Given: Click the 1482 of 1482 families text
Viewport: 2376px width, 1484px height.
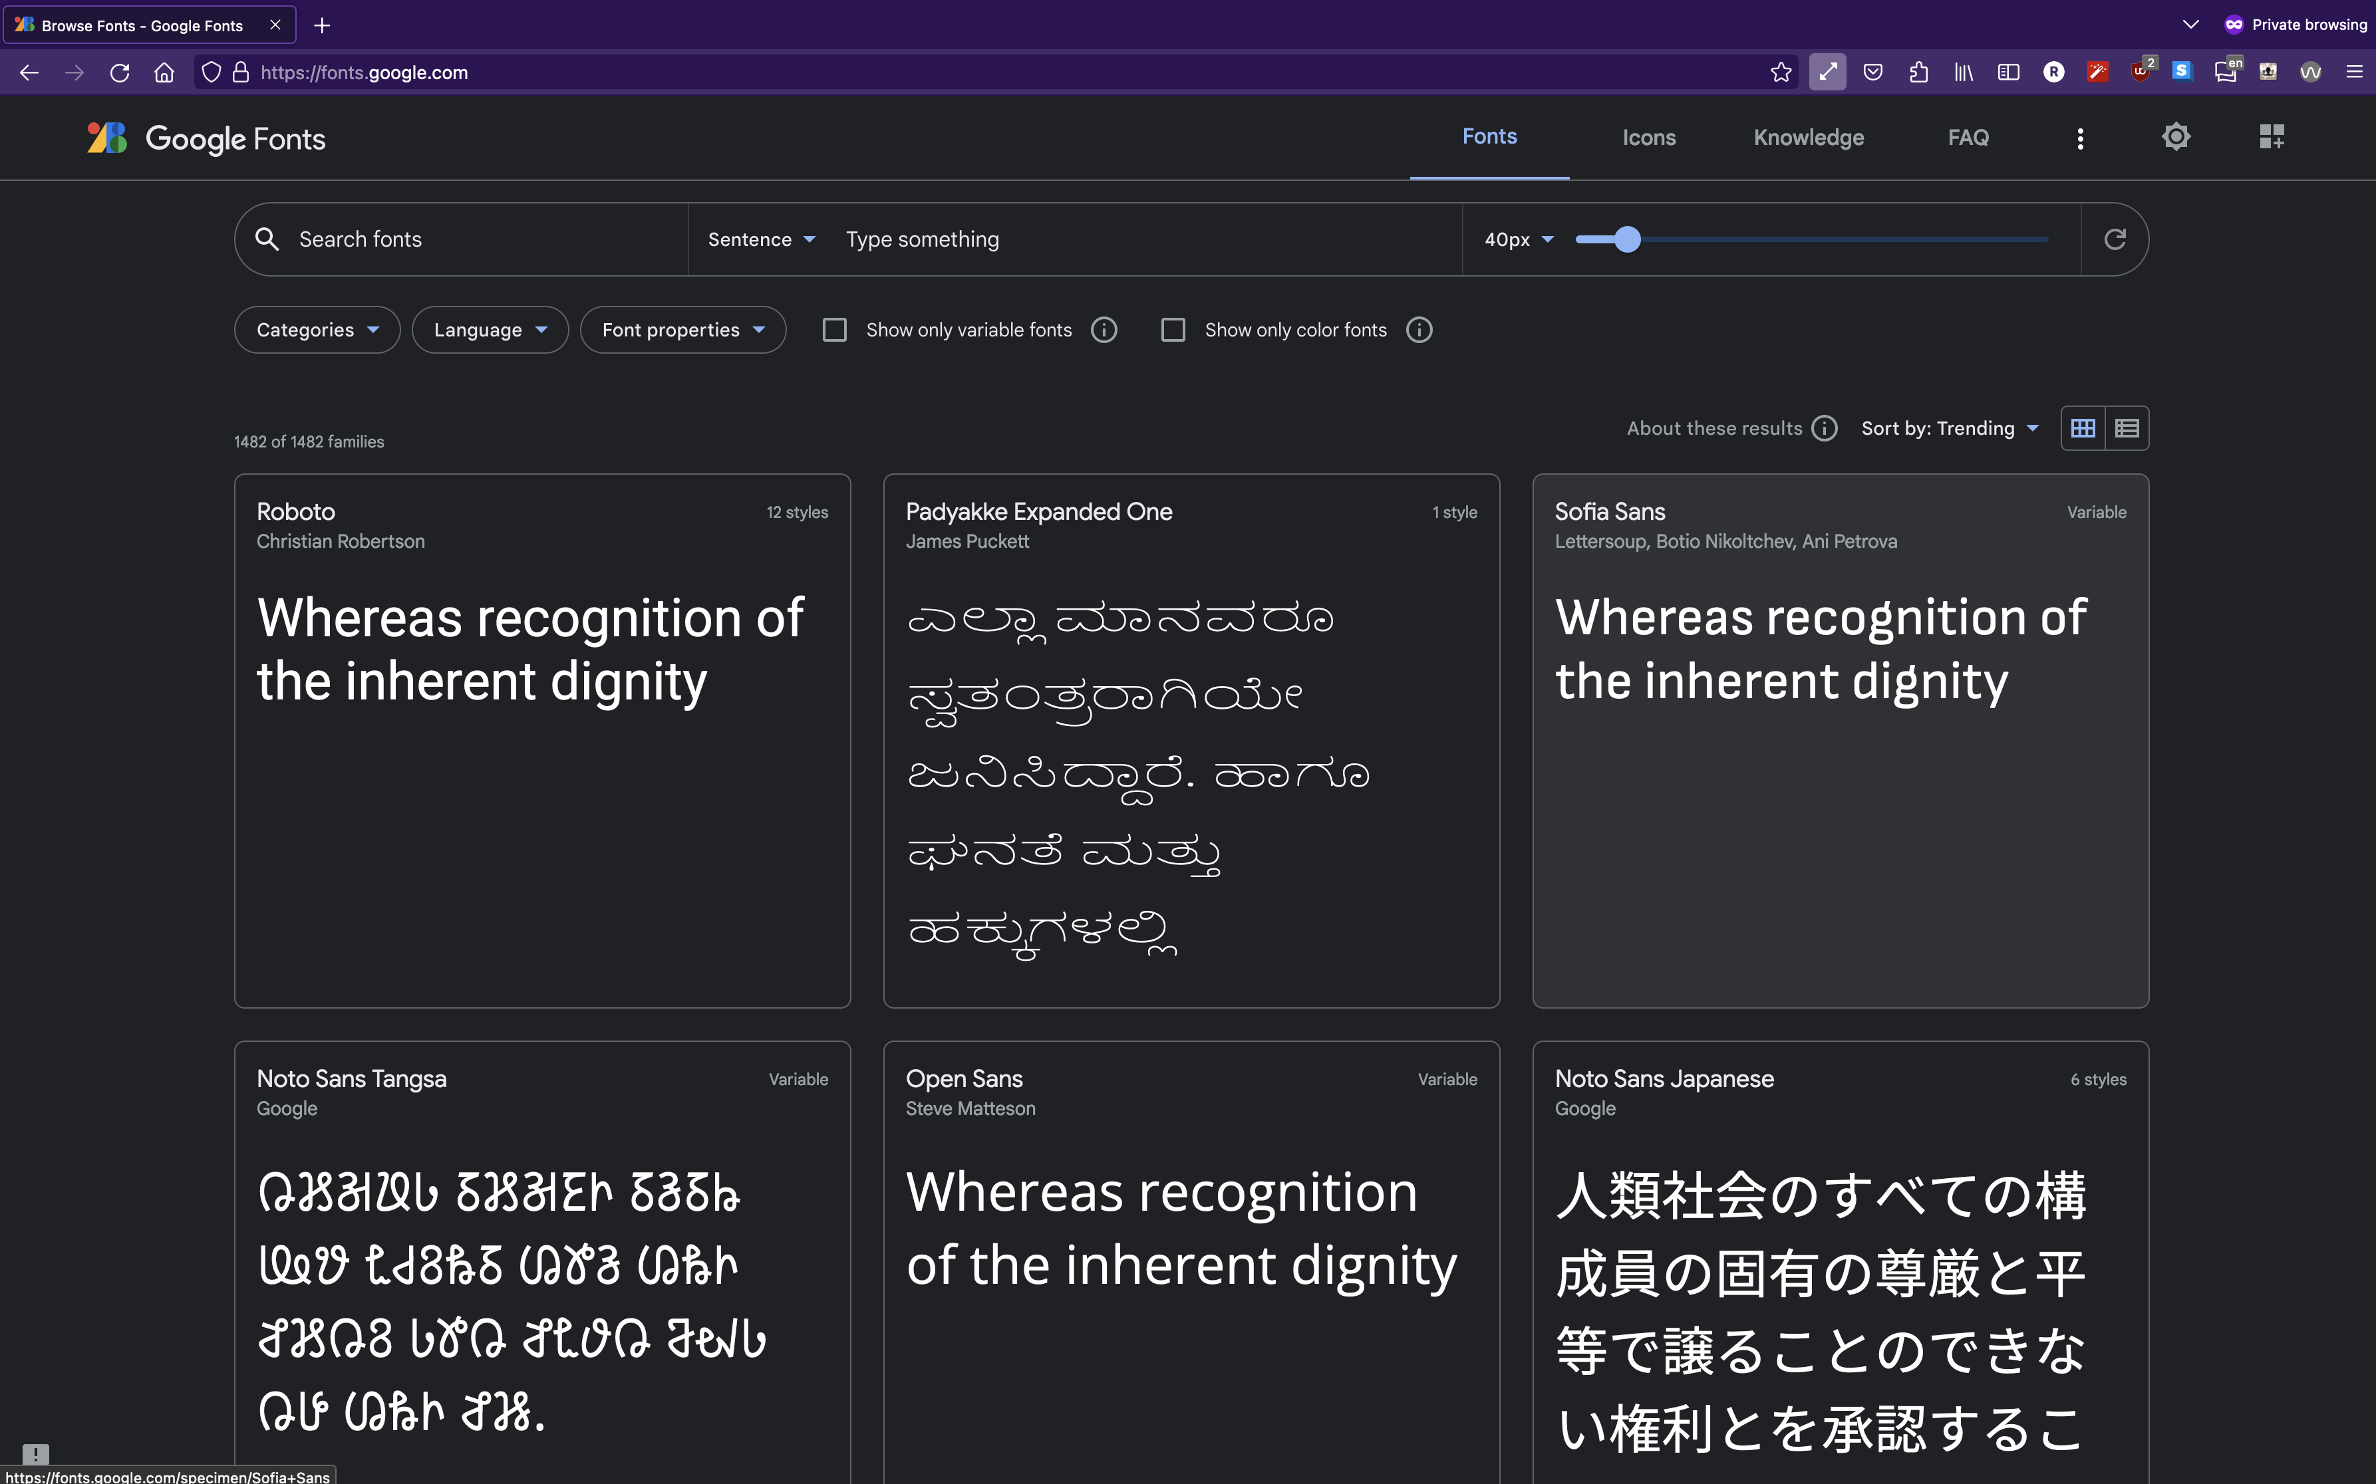Looking at the screenshot, I should pyautogui.click(x=309, y=441).
